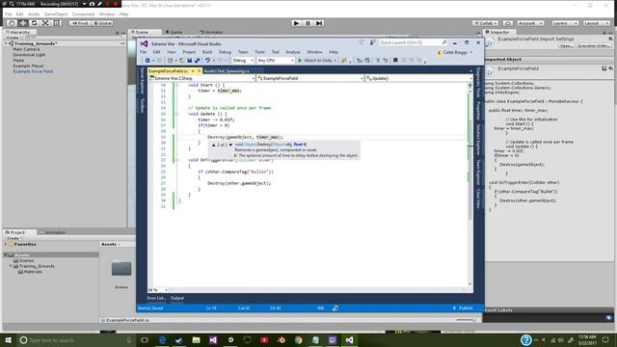Open Unity Component menu

[x=84, y=14]
